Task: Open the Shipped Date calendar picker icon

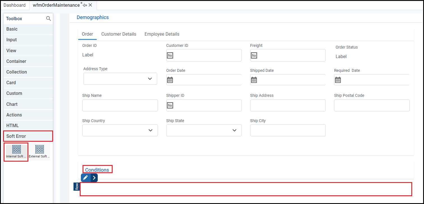Action: 254,80
